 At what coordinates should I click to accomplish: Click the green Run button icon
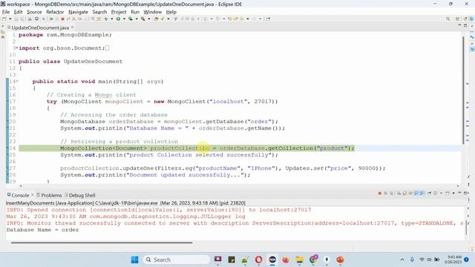(119, 19)
